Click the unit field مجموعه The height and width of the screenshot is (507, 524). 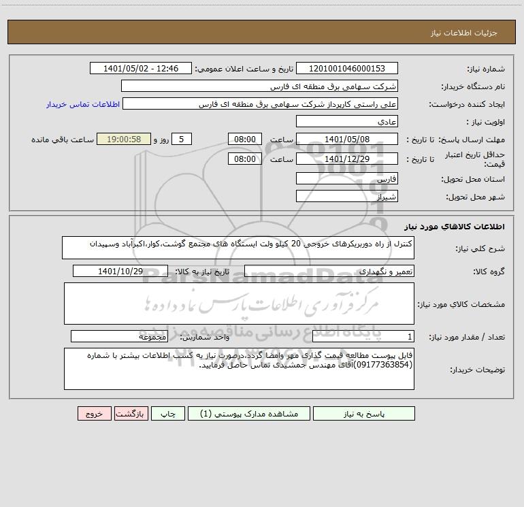click(x=119, y=336)
